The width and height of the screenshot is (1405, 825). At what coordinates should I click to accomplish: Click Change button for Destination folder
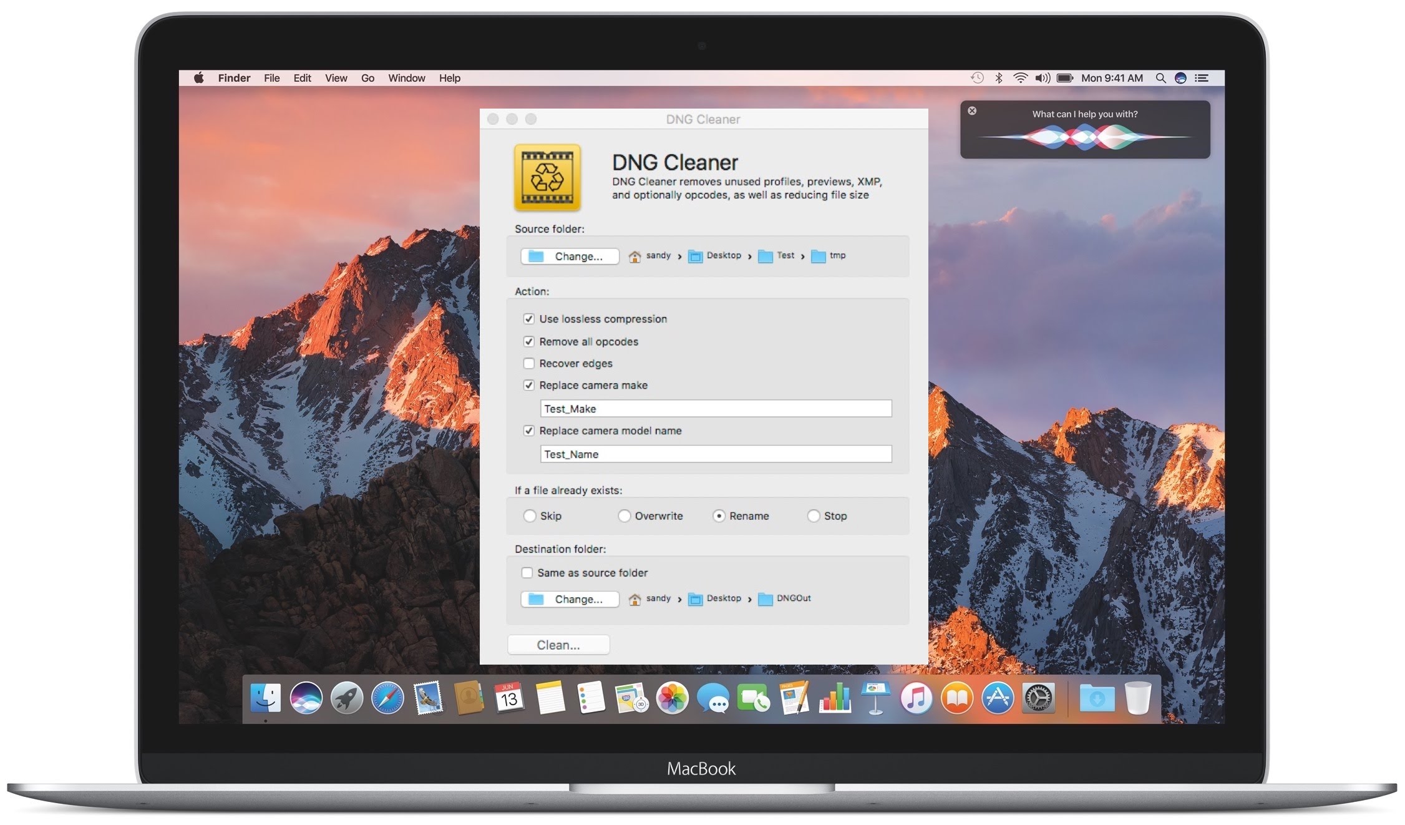click(x=570, y=599)
